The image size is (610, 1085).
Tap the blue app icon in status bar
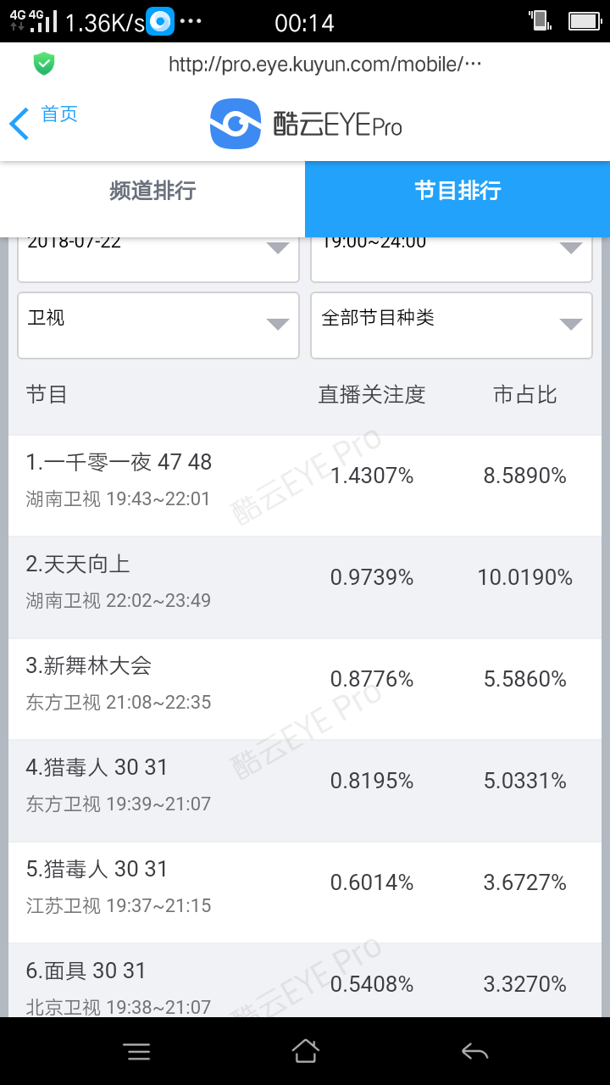[x=160, y=22]
